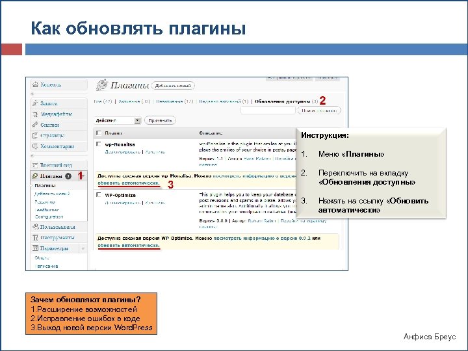Tick the select-all checkbox in table header
This screenshot has width=468, height=351.
pyautogui.click(x=99, y=133)
